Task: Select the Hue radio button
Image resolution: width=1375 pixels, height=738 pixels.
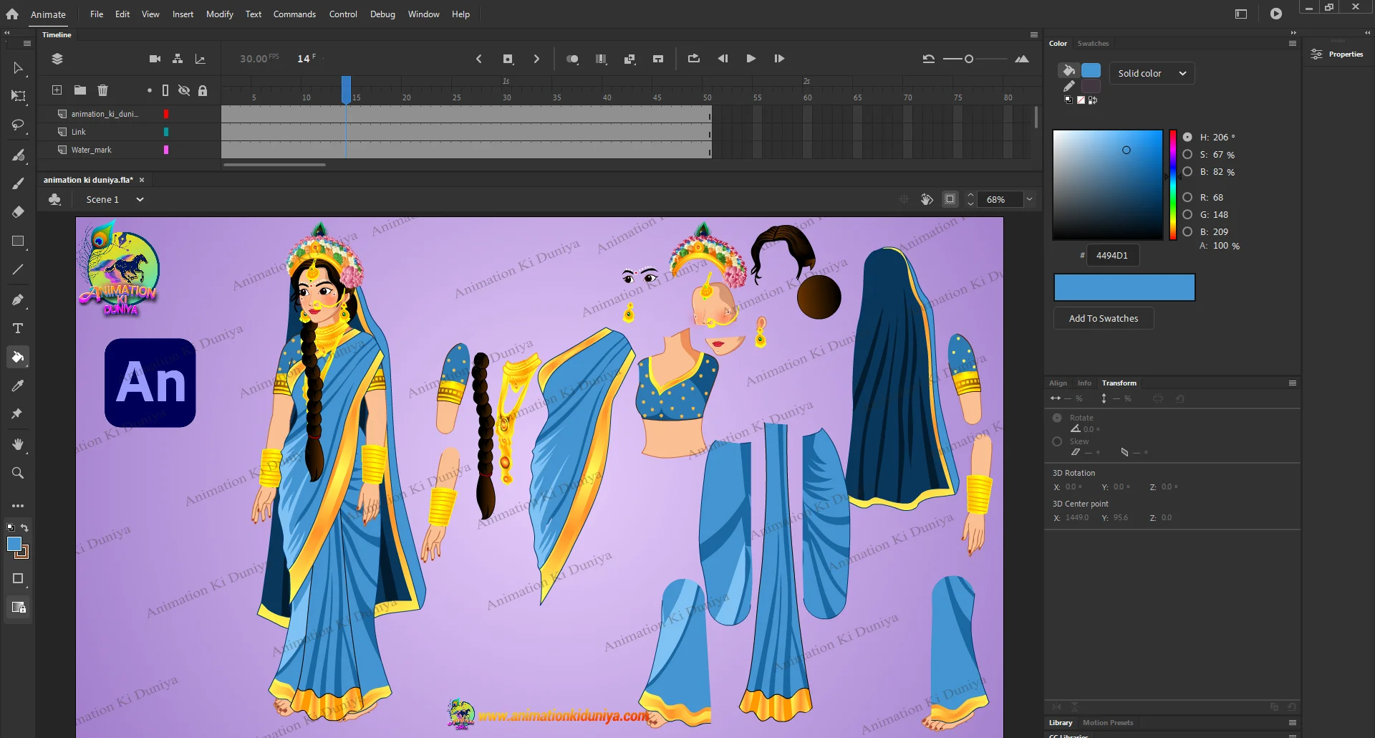Action: click(x=1187, y=137)
